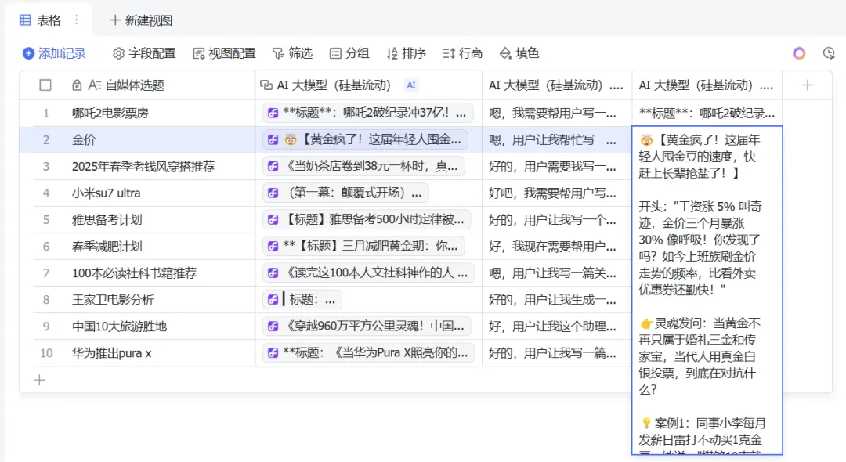
Task: Select row number 10
Action: [46, 353]
